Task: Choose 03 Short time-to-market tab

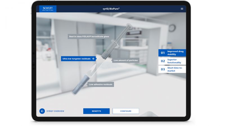Action: tap(172, 69)
